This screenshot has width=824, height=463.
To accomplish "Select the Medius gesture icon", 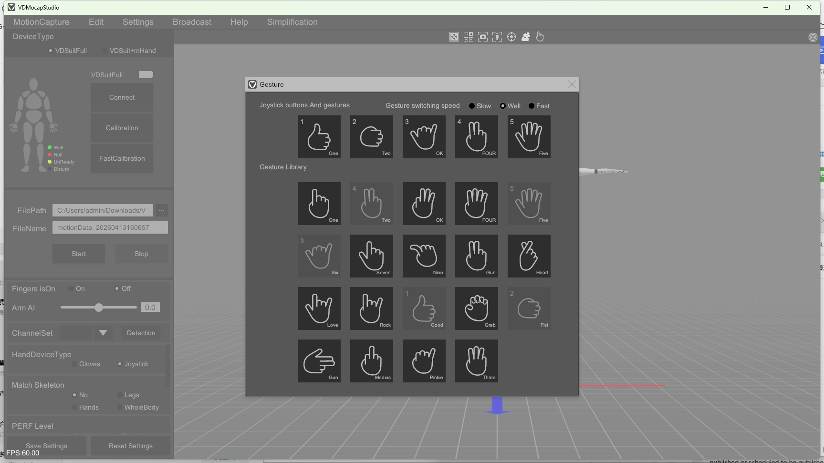I will 371,361.
